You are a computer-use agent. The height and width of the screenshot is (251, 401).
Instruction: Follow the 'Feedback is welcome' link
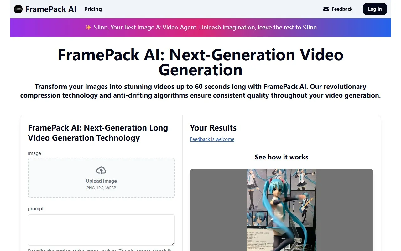[x=212, y=139]
